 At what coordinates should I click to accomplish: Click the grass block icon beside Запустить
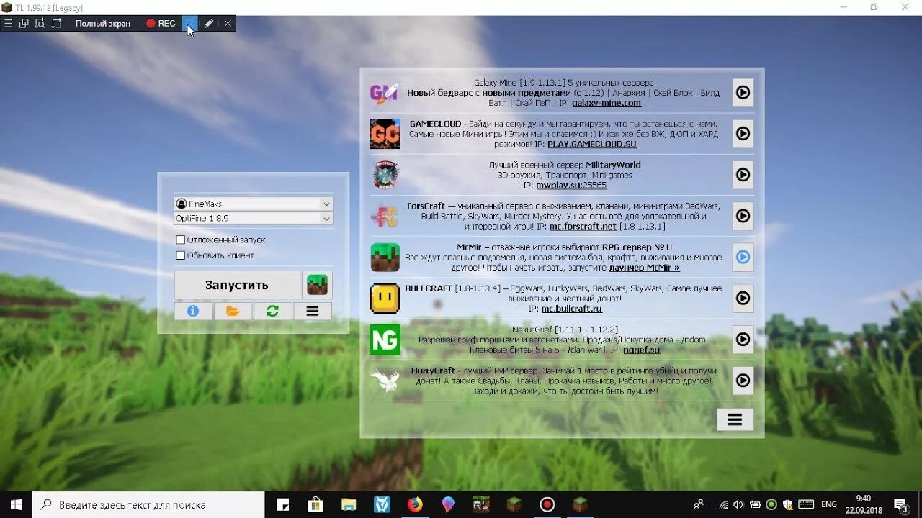click(317, 285)
